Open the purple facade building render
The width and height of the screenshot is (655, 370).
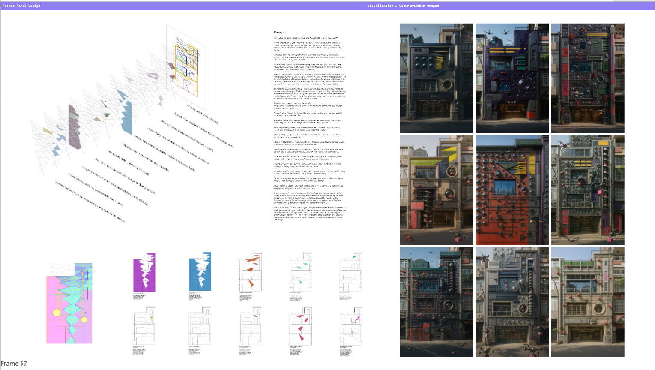[512, 78]
